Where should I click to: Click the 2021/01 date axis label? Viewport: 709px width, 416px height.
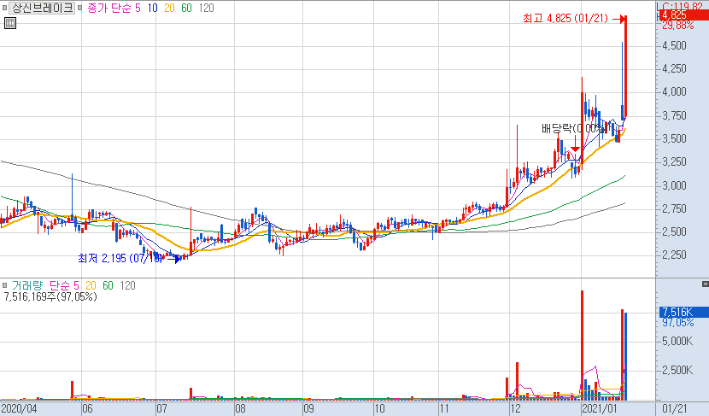(599, 409)
